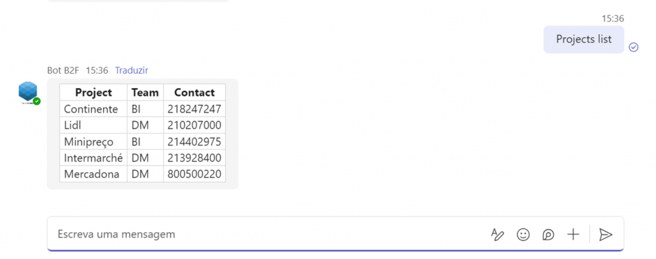Image resolution: width=656 pixels, height=259 pixels.
Task: Click the Lidl contact number 210207000
Action: 194,125
